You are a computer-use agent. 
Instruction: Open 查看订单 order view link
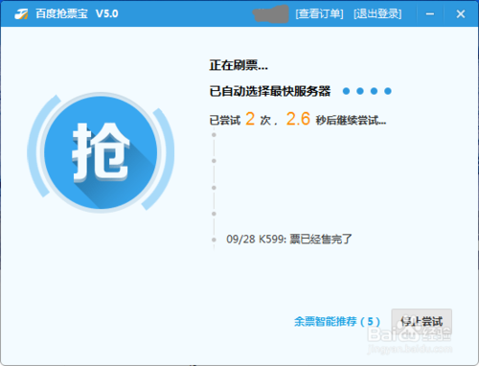(x=319, y=13)
